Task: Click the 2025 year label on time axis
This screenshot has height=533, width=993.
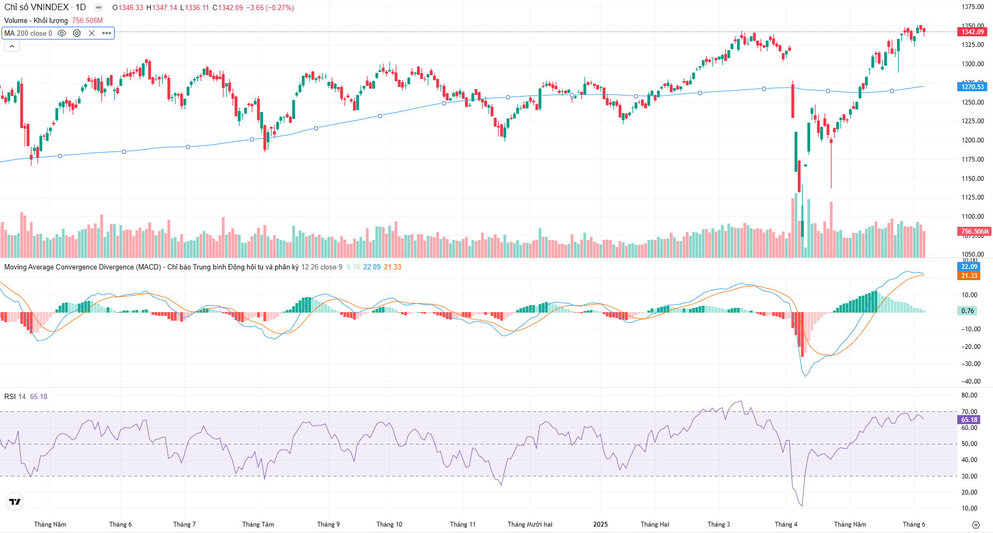Action: pyautogui.click(x=600, y=524)
